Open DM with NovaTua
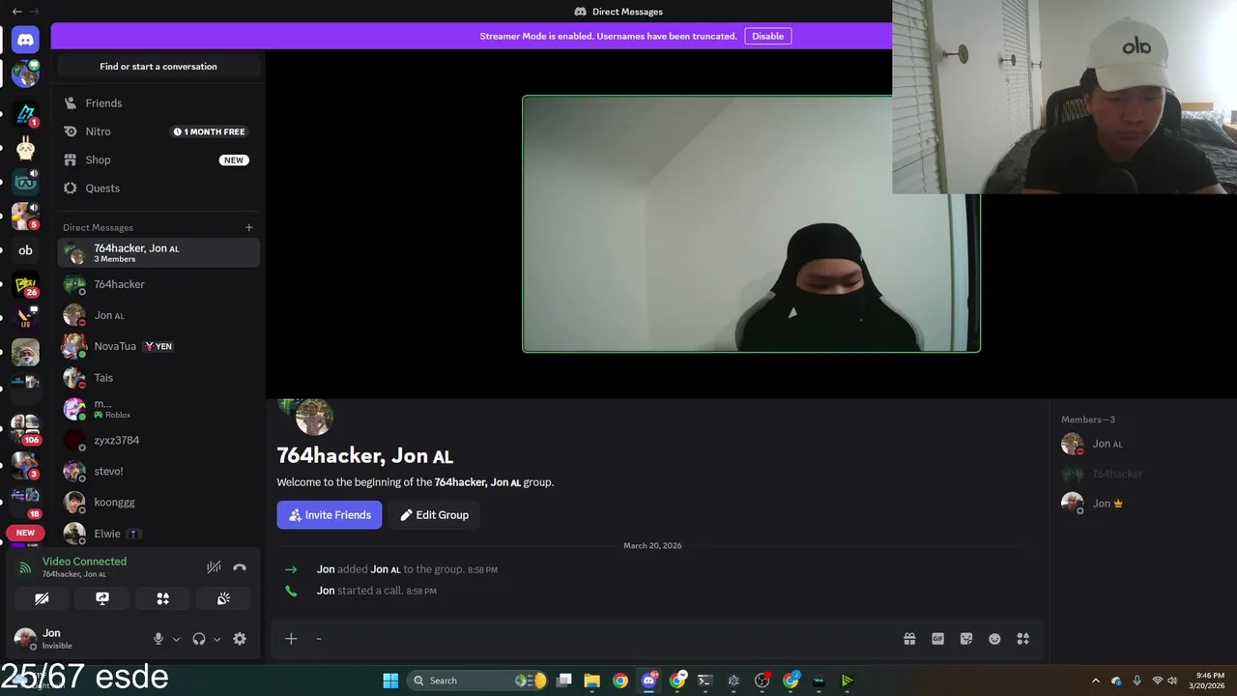Viewport: 1237px width, 696px height. click(158, 346)
